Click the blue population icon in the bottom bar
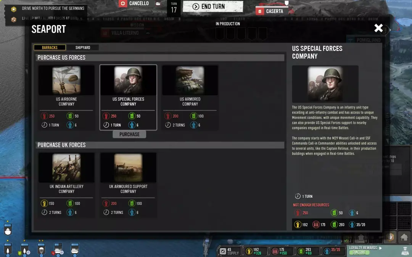Screen dimensions: 412x257 tap(327, 252)
